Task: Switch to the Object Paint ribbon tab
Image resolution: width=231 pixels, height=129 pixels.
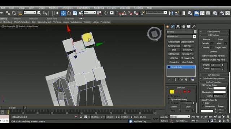Action: point(51,19)
